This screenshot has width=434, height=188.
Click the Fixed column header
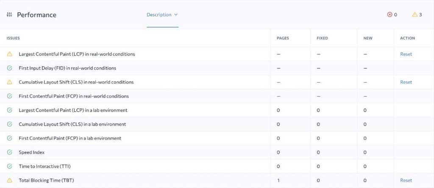click(322, 38)
